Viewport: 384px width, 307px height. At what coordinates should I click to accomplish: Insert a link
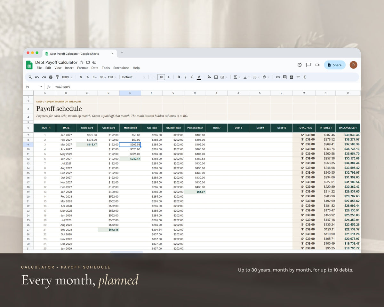point(278,77)
